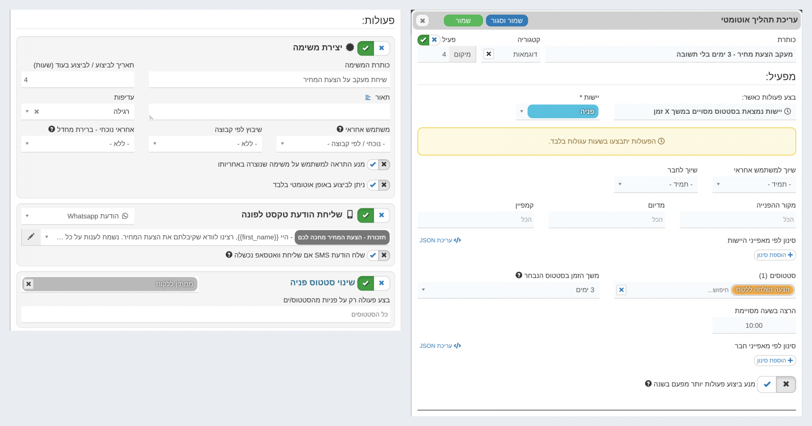Toggle ניתן לביצוע באופן אוטומטי בלבד
The height and width of the screenshot is (426, 812).
coord(378,185)
